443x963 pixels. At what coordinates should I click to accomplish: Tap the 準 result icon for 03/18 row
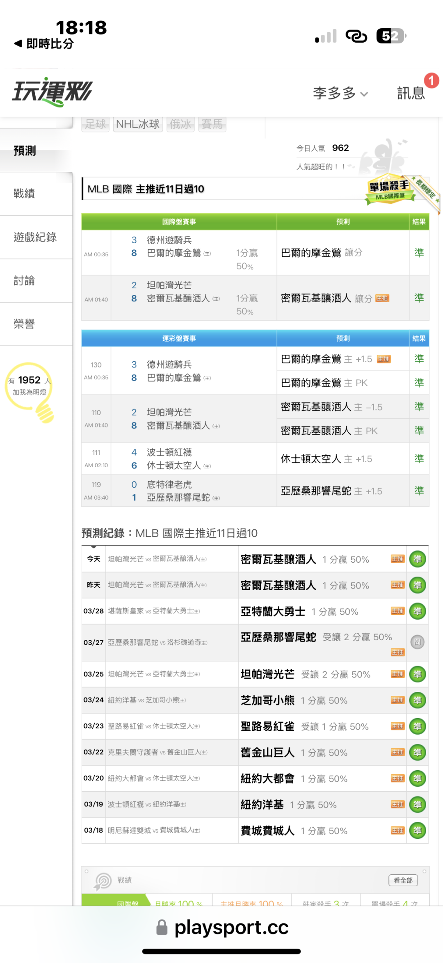pos(418,831)
